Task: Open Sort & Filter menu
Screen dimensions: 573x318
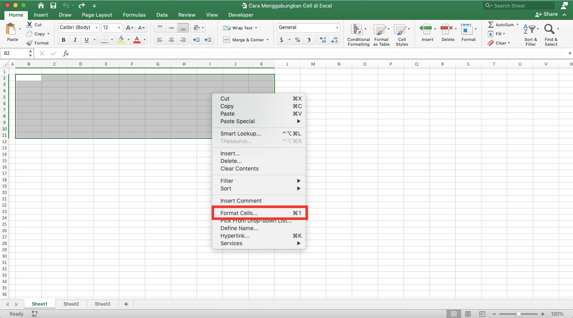Action: [530, 35]
